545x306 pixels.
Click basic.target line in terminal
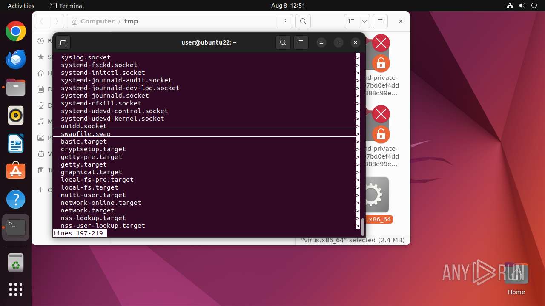click(x=84, y=142)
